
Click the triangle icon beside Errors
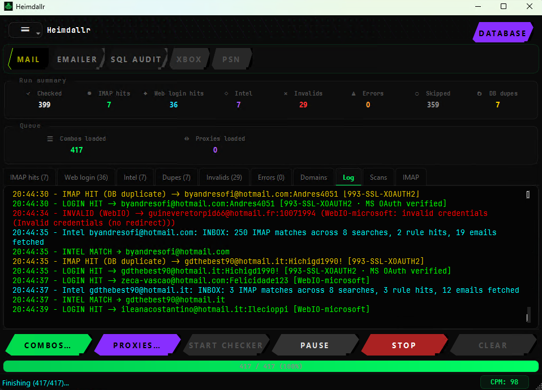[x=354, y=93]
